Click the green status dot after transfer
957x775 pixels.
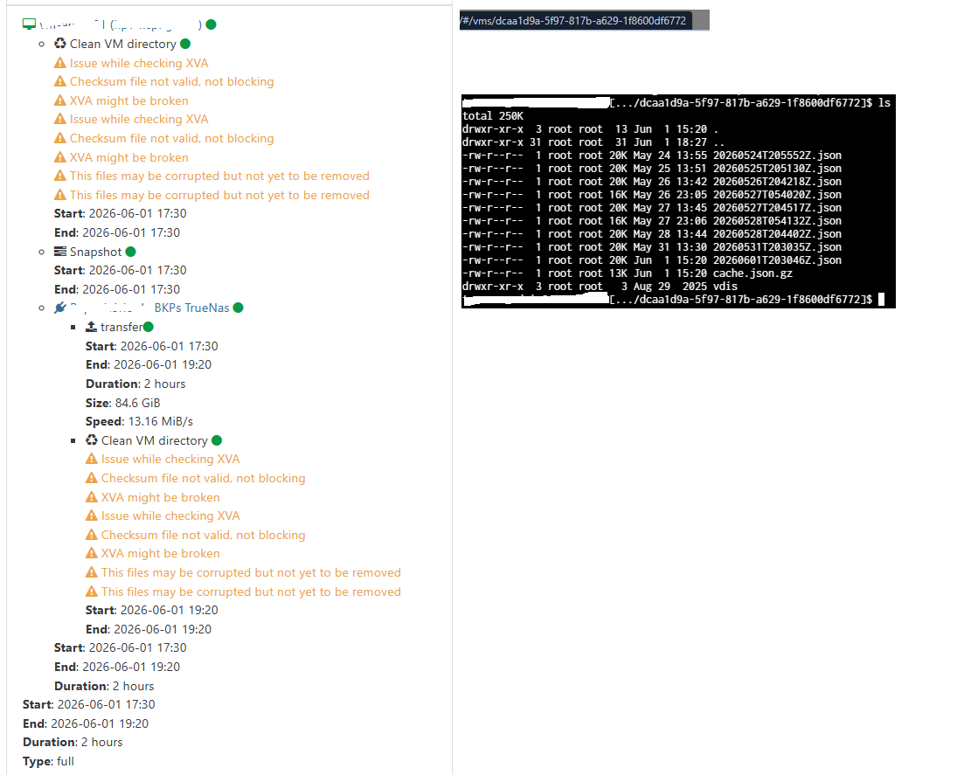[149, 327]
